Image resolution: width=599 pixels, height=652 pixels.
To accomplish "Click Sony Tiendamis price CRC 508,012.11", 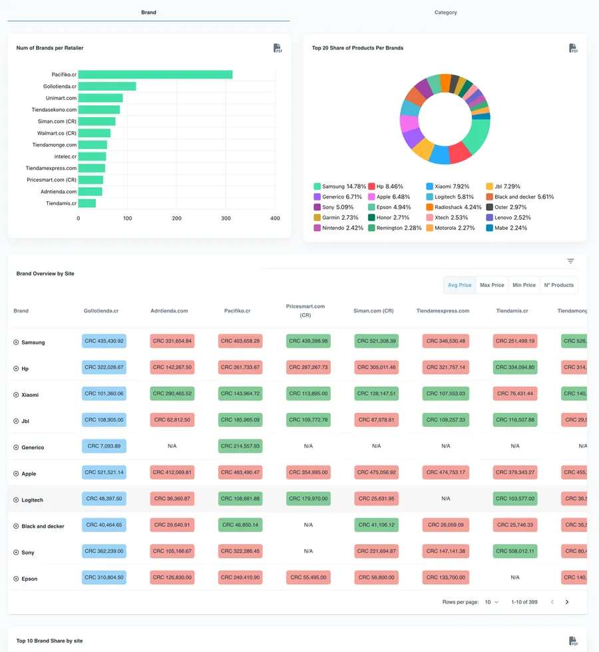I will coord(515,551).
